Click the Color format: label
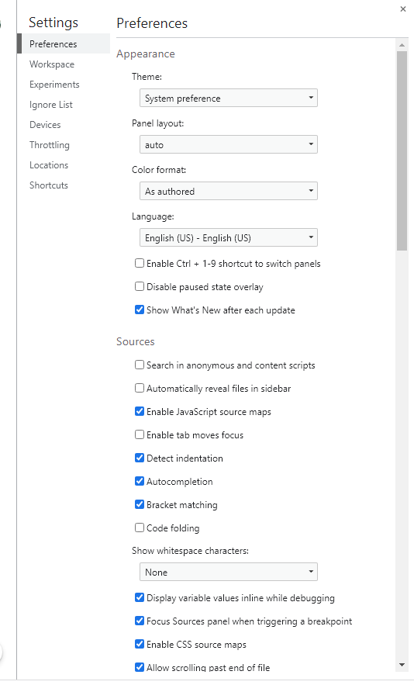This screenshot has height=685, width=414. [159, 169]
